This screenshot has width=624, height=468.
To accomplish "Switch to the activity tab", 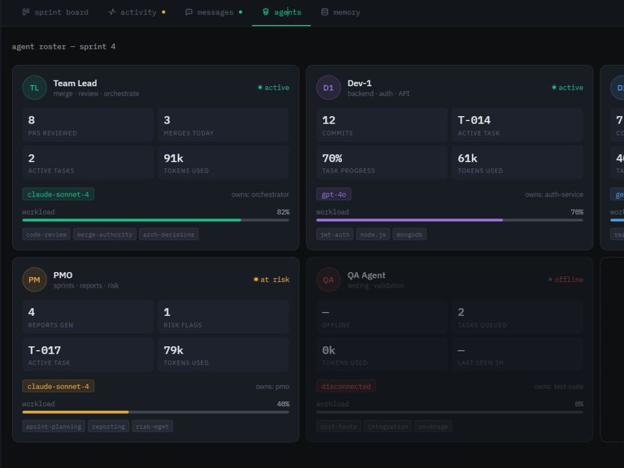I will point(137,12).
